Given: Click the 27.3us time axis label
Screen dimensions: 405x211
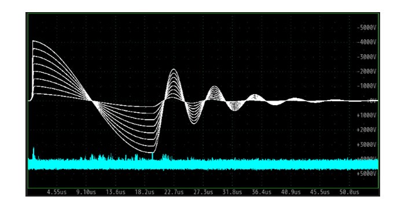Looking at the screenshot, I should point(203,192).
